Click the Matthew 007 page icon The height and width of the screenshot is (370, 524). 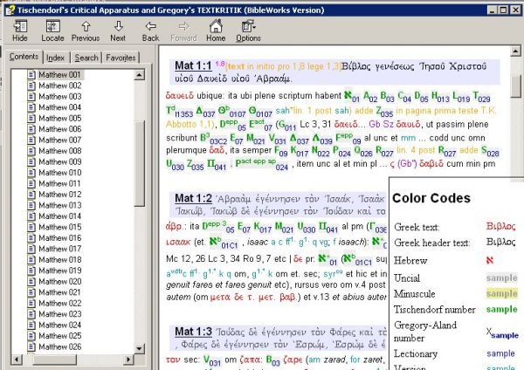tap(31, 140)
